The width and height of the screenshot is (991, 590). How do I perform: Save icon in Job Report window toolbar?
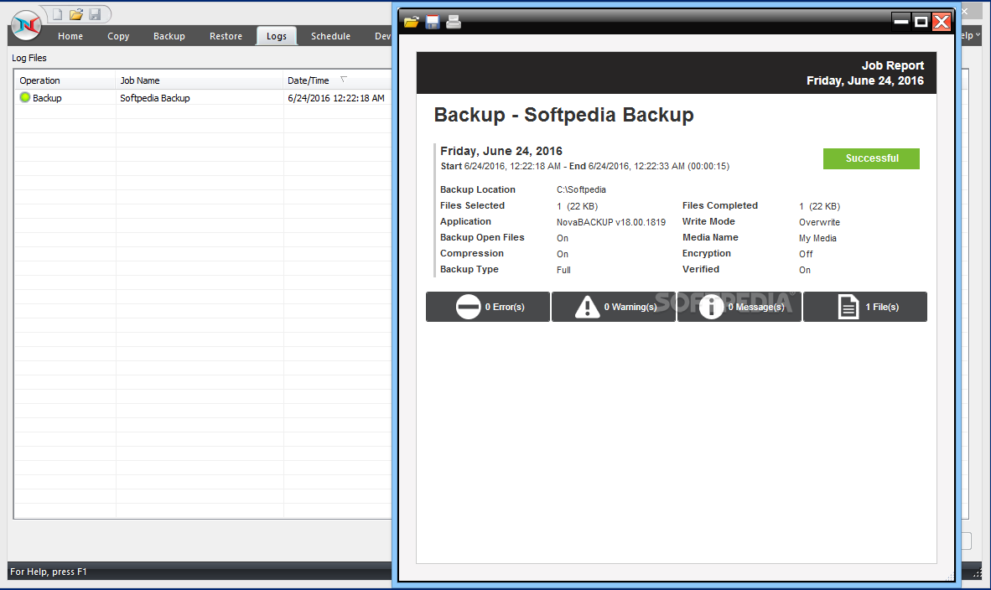click(x=433, y=22)
